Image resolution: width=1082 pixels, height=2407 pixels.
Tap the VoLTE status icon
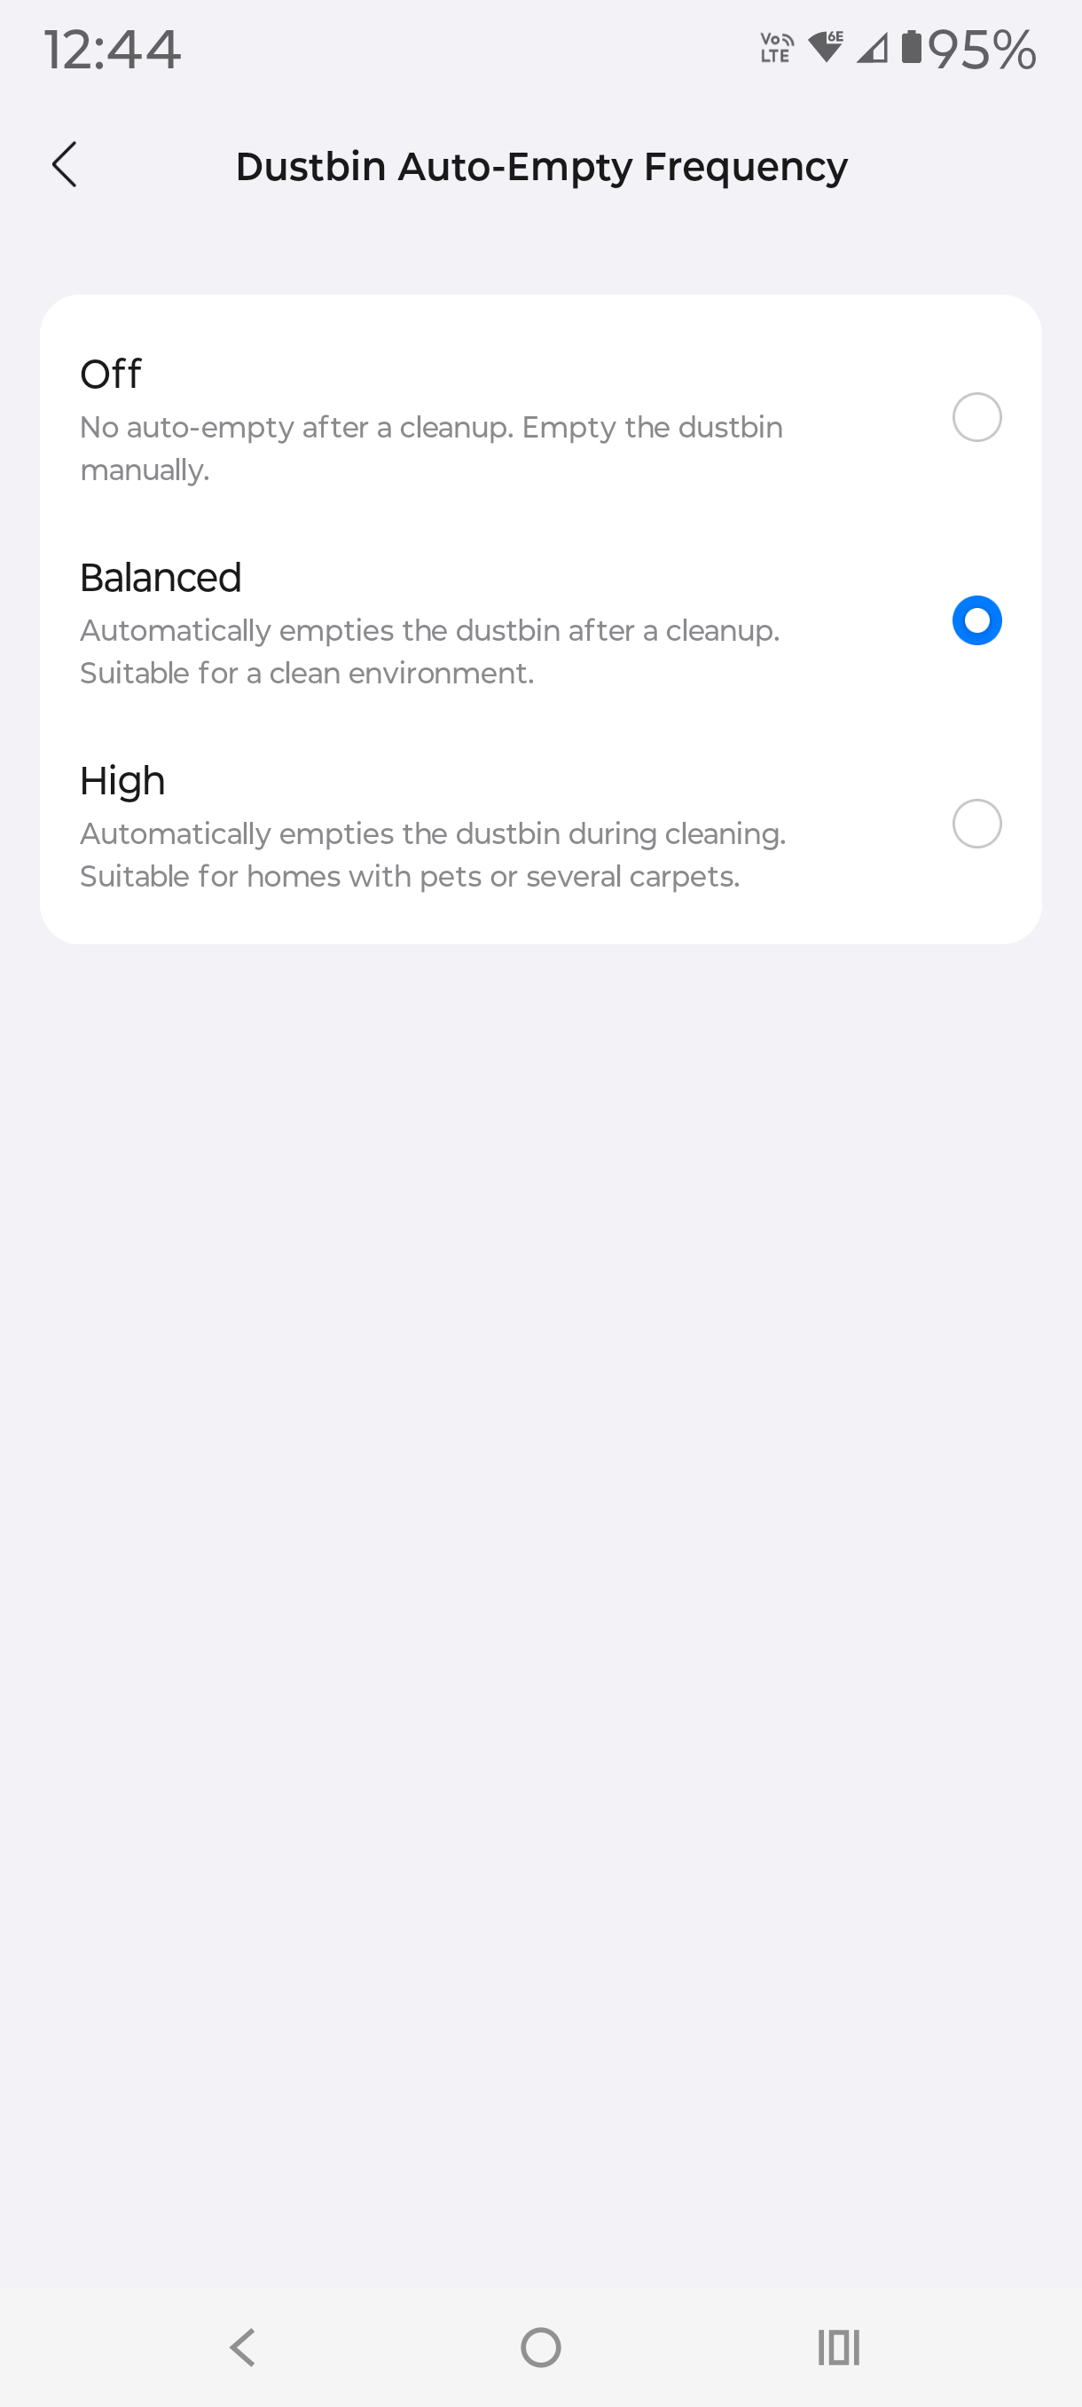(776, 48)
